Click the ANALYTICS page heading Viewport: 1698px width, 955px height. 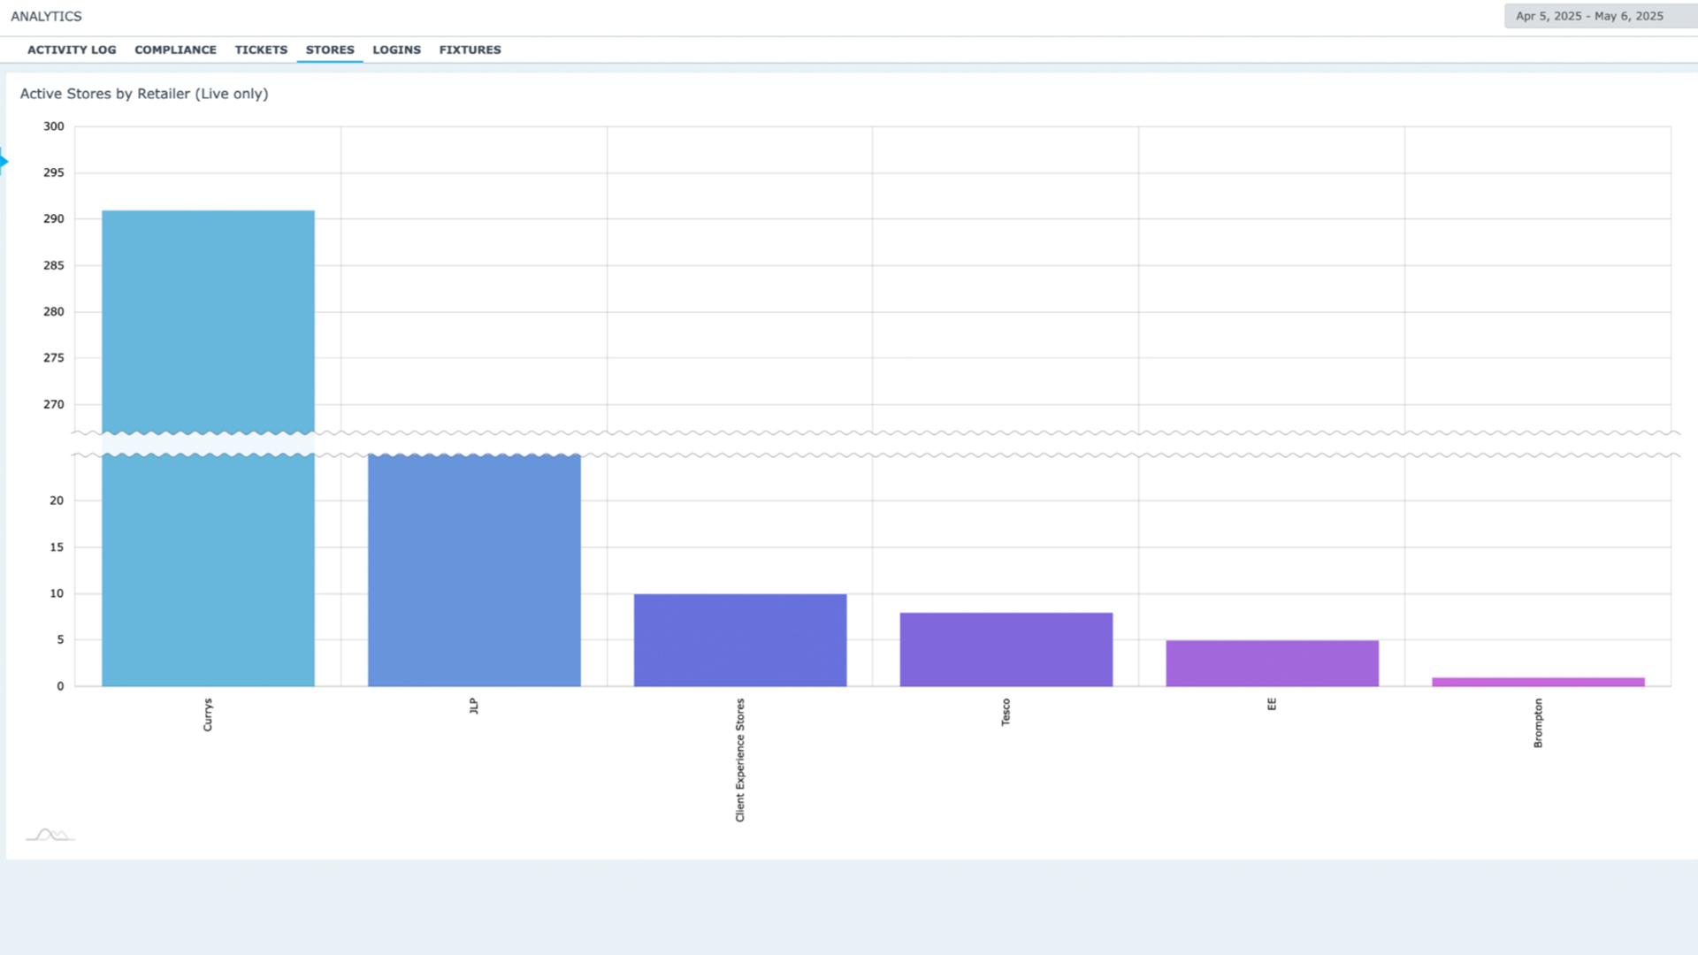[46, 16]
